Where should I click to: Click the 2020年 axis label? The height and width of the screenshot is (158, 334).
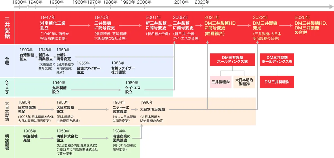(202, 2)
